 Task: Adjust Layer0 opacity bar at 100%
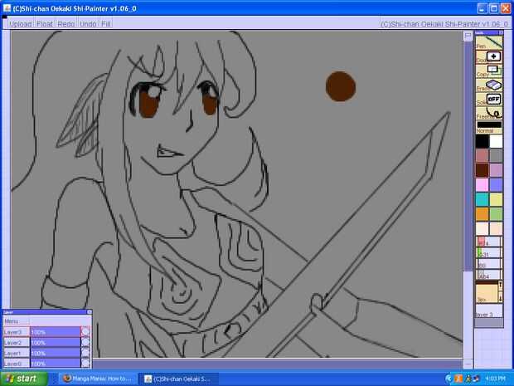tap(56, 364)
